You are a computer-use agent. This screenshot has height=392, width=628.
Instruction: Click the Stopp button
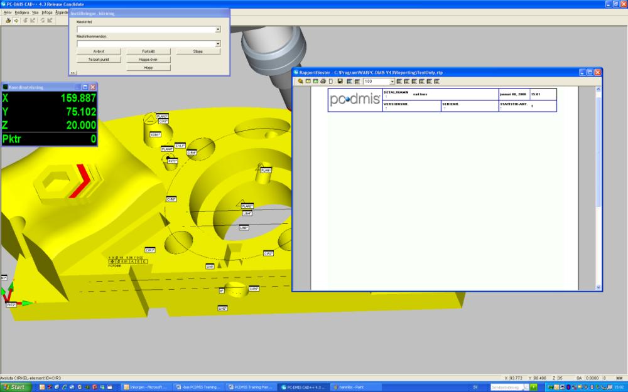point(198,51)
